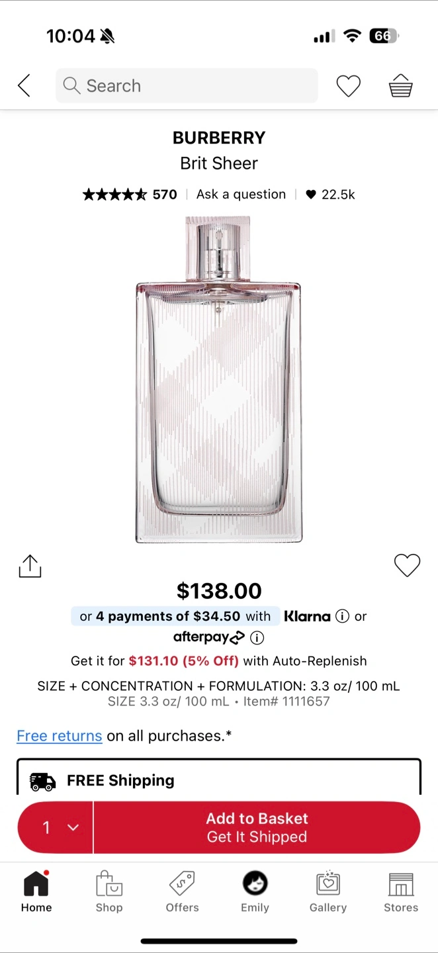Toggle the 22.5k loves heart counter
This screenshot has width=438, height=953.
pos(330,195)
